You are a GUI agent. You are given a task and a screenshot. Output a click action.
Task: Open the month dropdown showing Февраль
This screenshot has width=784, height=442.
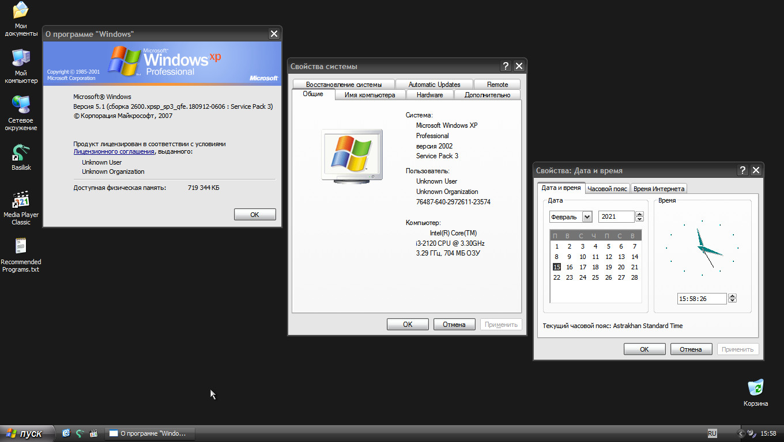[587, 217]
